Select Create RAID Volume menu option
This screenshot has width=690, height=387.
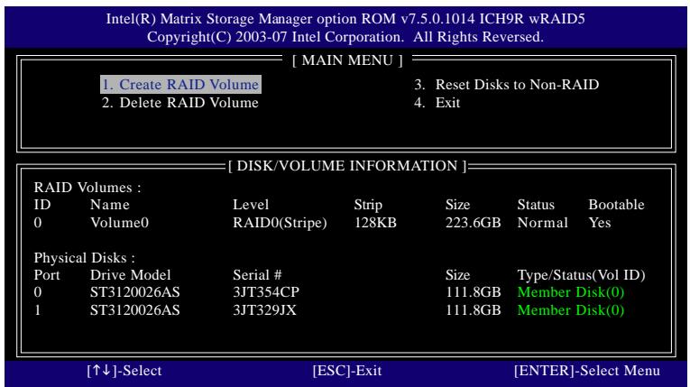(180, 84)
